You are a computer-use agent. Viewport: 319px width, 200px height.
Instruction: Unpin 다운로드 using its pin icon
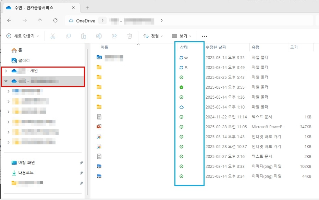[82, 173]
